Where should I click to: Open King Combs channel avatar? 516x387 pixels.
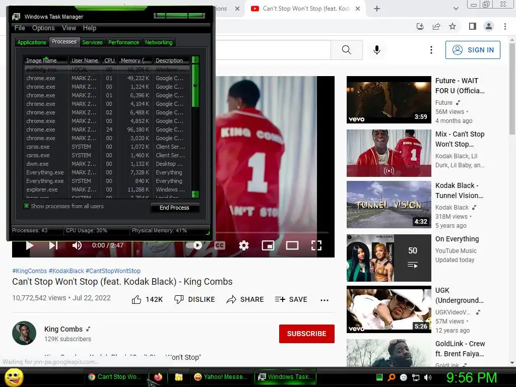tap(24, 333)
